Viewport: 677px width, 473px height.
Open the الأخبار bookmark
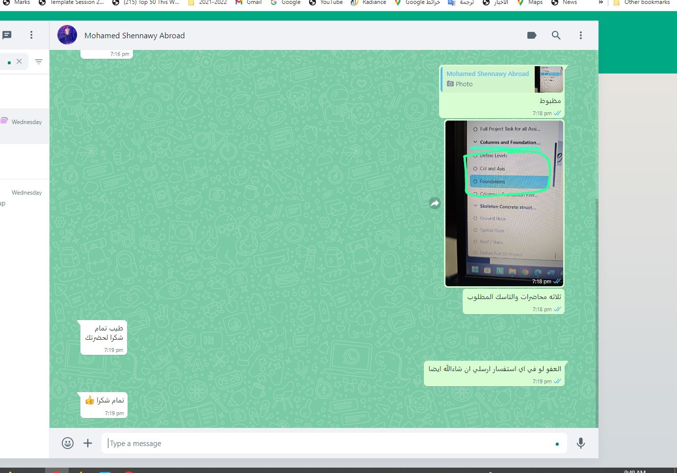point(495,2)
